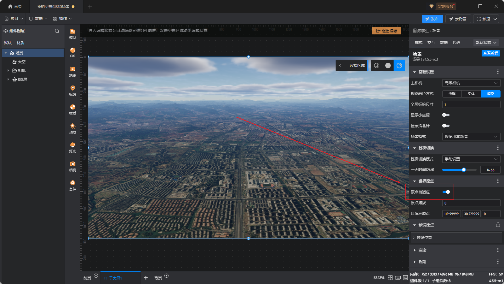Open the 动效 (Effects) tool
504x284 pixels.
click(x=72, y=128)
